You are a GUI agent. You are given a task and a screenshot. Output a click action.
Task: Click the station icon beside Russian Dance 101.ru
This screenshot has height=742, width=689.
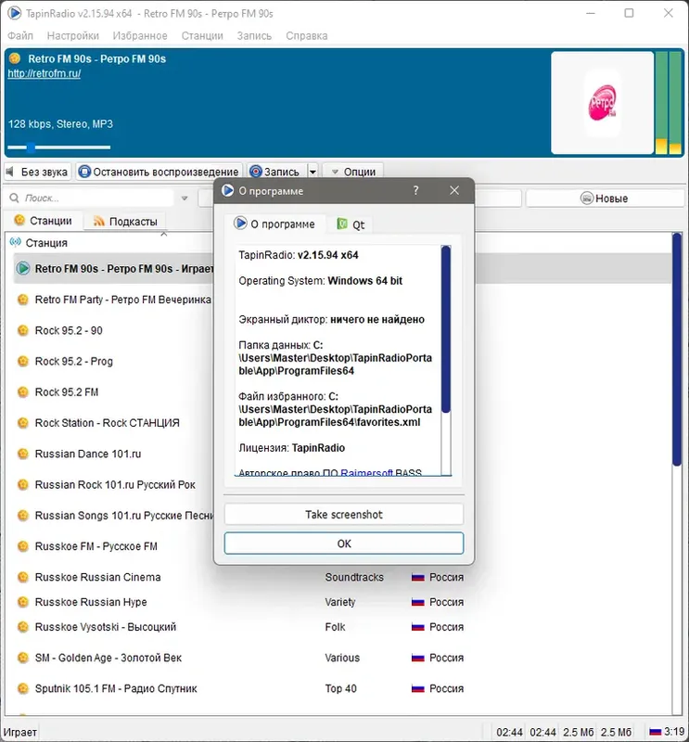click(22, 454)
